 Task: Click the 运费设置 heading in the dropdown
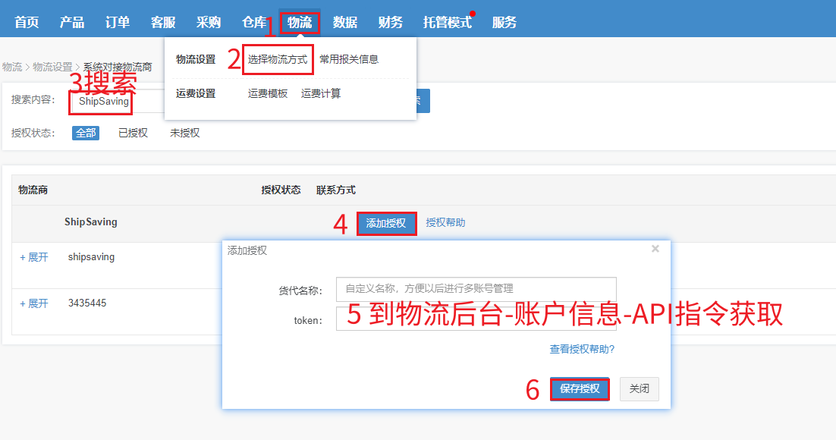click(x=196, y=93)
